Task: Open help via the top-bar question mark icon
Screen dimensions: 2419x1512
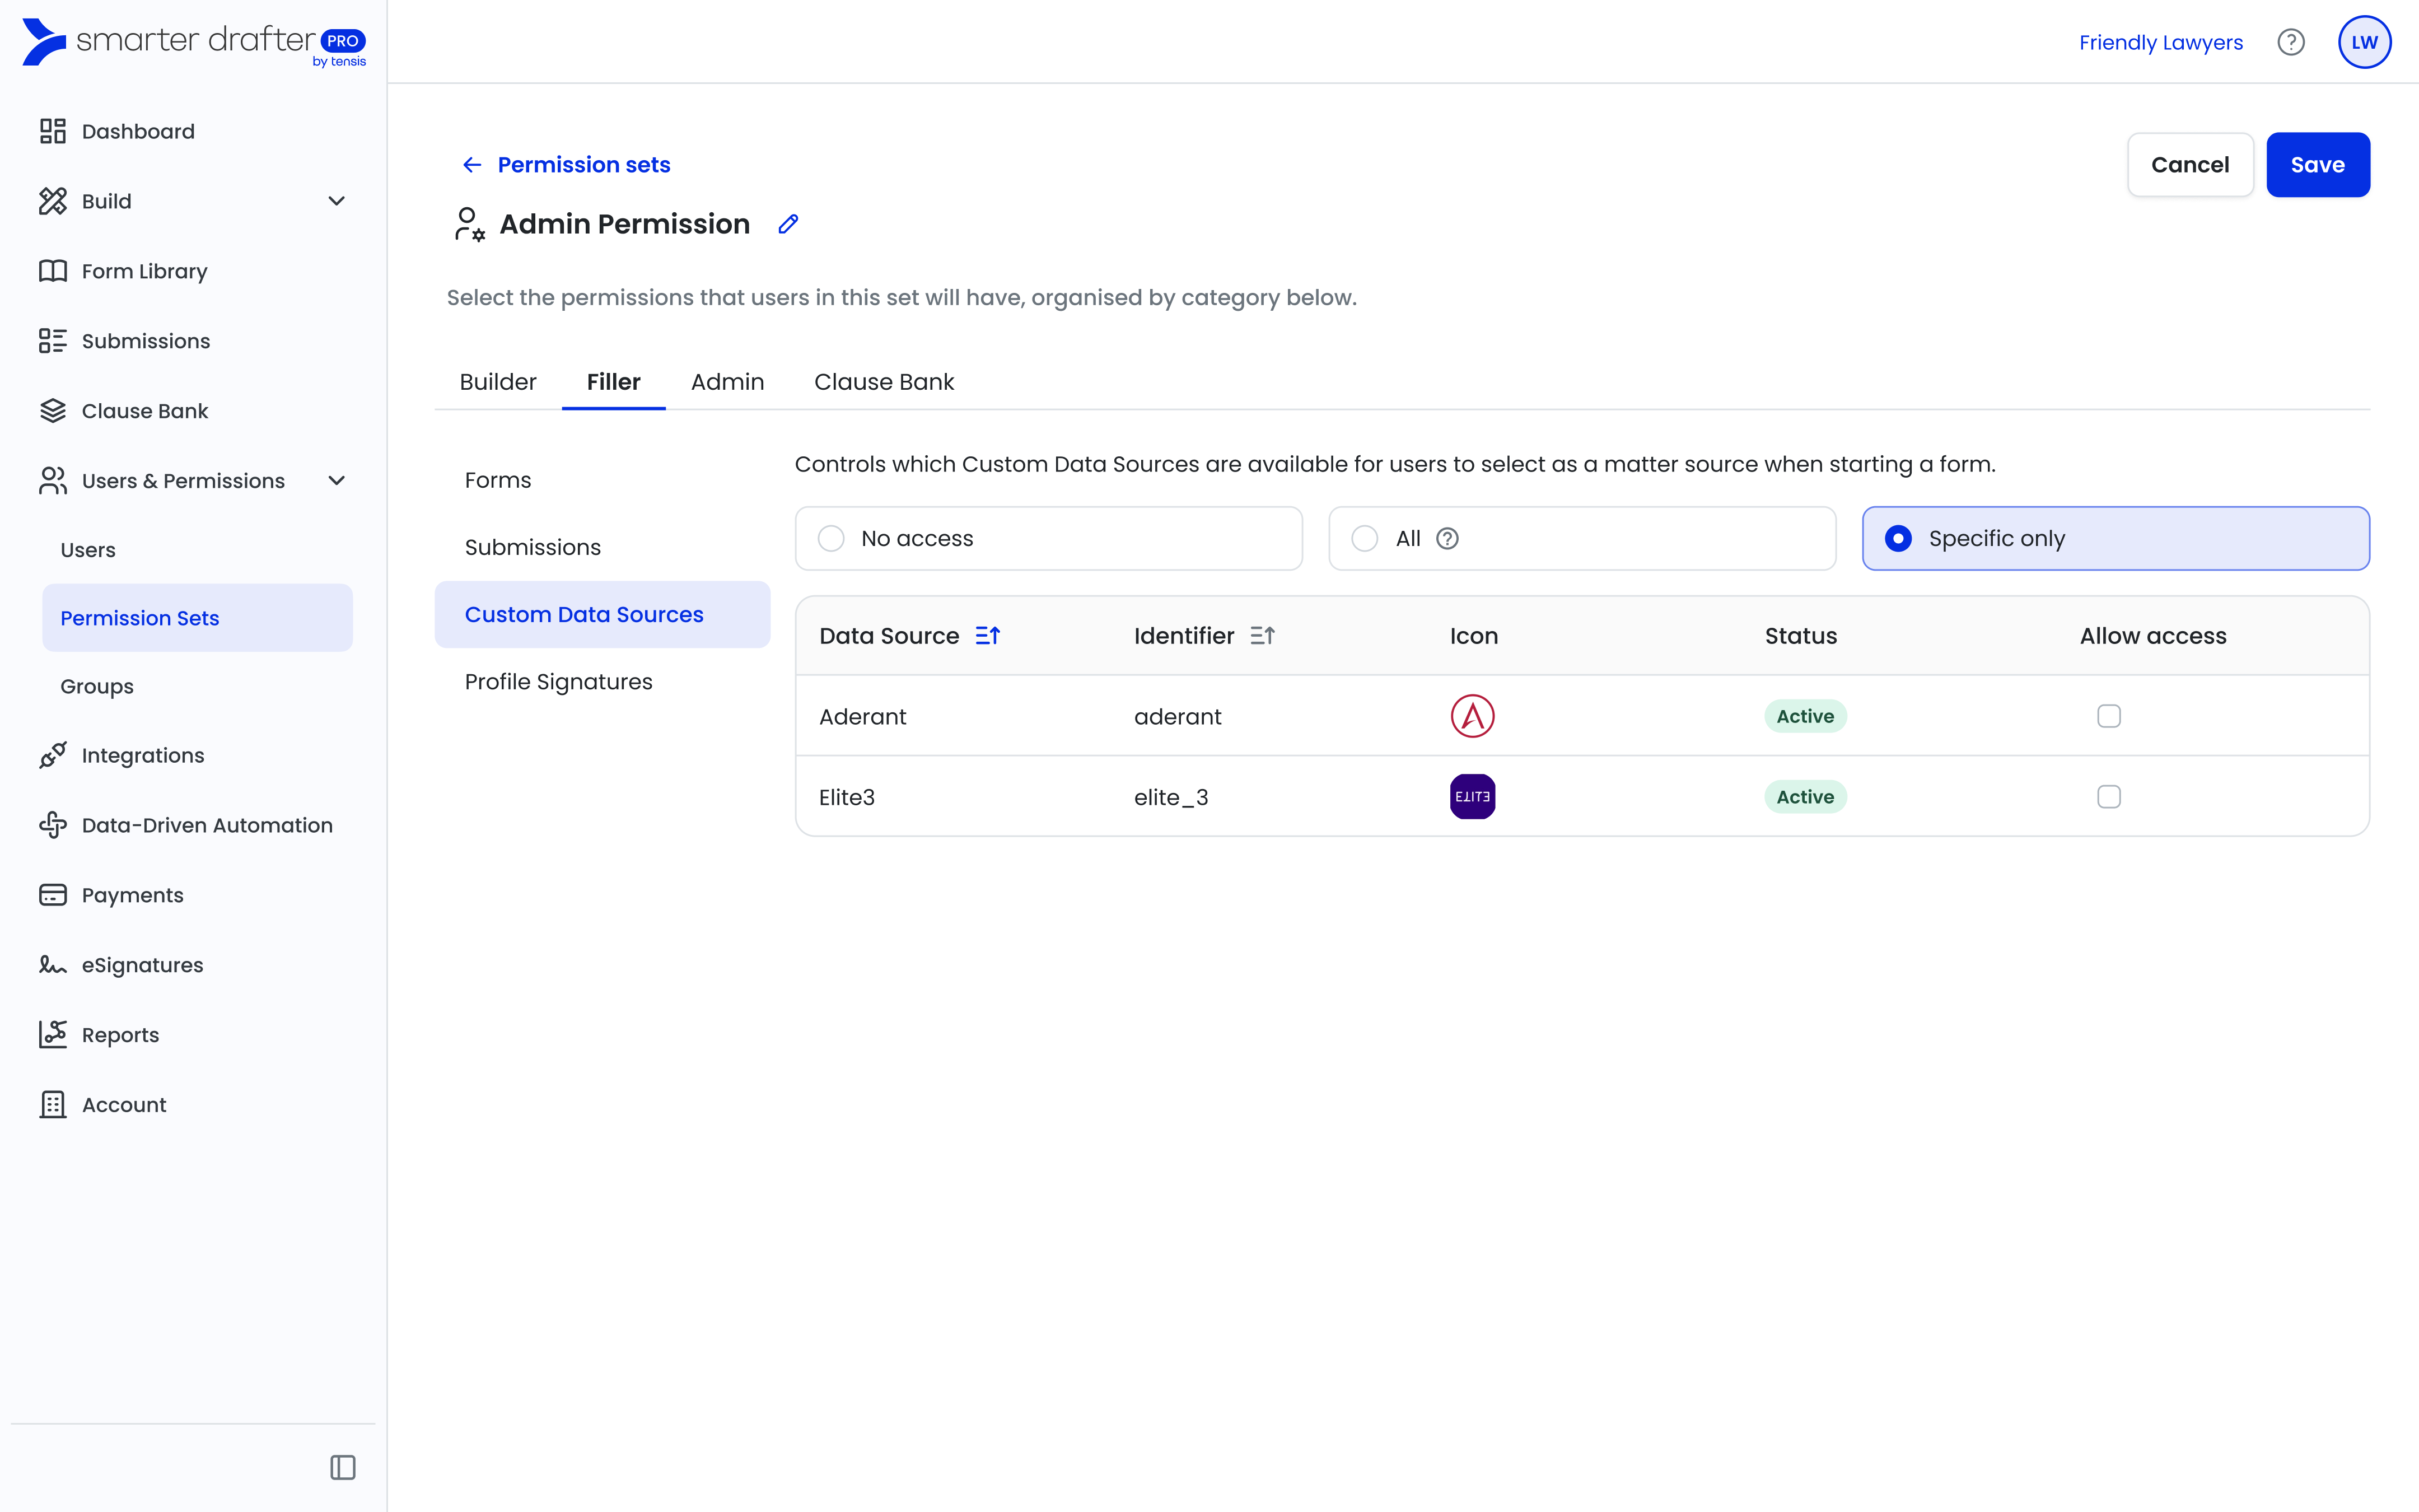Action: coord(2290,42)
